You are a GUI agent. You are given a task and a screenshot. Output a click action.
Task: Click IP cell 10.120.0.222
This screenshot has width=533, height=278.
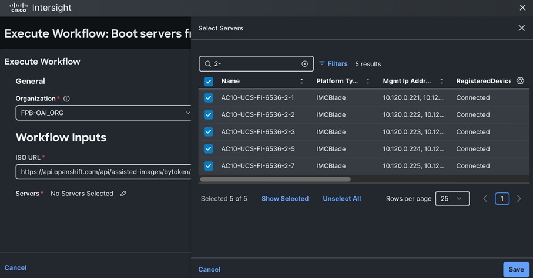(414, 115)
